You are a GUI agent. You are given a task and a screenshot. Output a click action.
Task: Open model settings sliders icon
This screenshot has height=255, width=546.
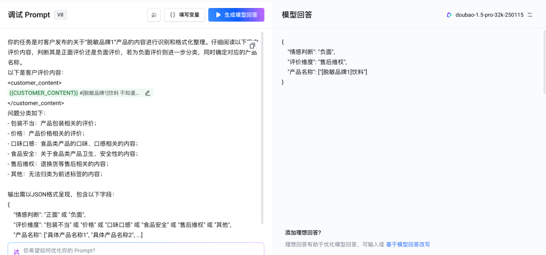click(530, 15)
